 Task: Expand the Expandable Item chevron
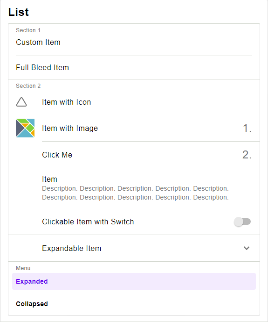point(247,248)
